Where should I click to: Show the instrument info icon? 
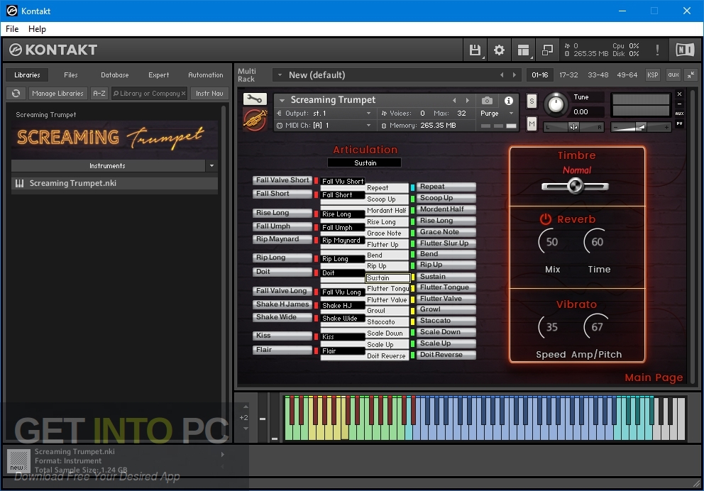[x=509, y=100]
